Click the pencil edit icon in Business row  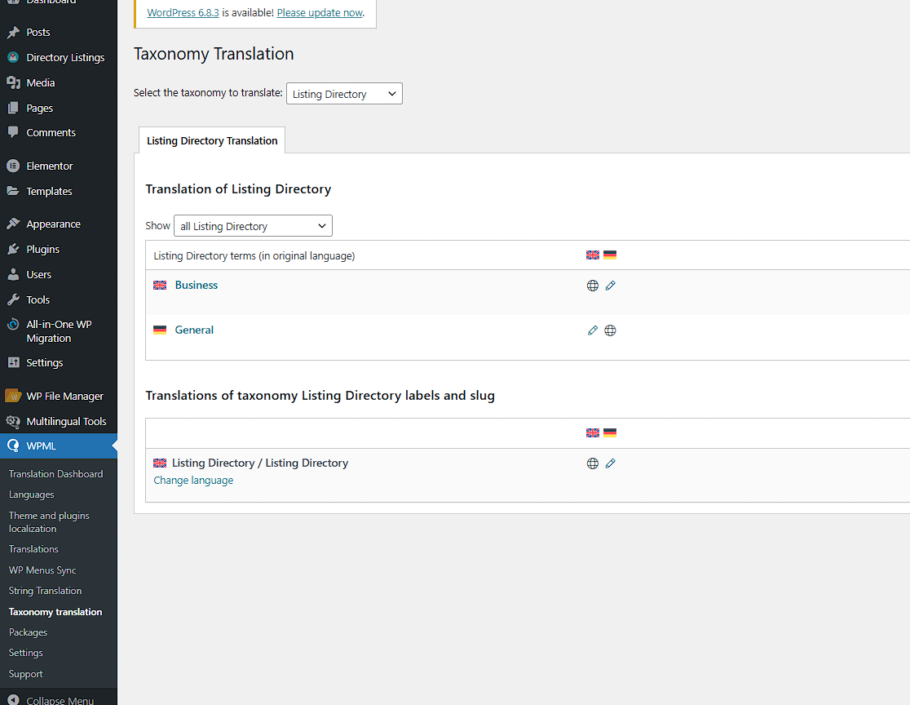tap(611, 286)
